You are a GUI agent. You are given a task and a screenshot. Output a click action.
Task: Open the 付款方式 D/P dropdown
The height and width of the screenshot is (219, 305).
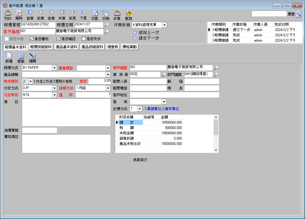point(54,88)
